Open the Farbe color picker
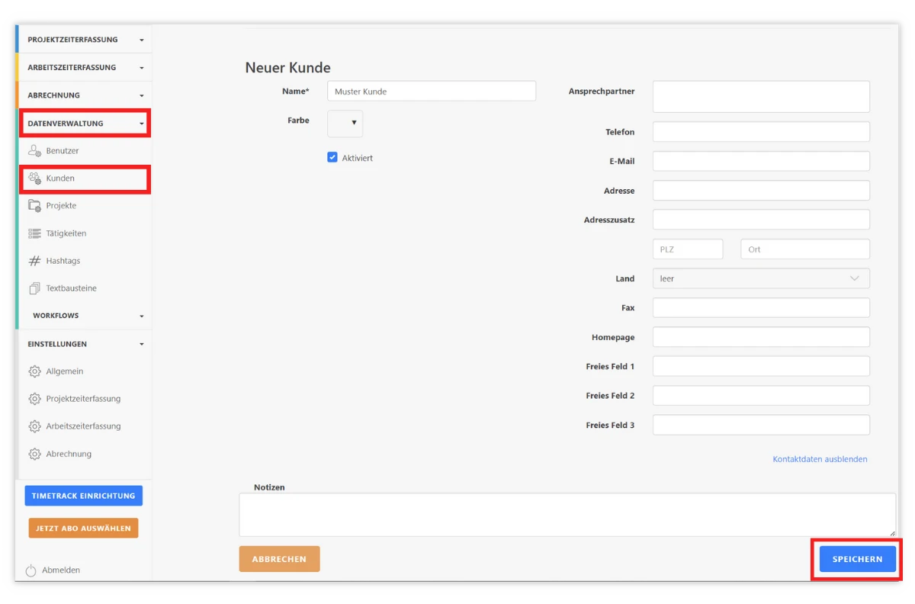This screenshot has height=604, width=915. (345, 123)
